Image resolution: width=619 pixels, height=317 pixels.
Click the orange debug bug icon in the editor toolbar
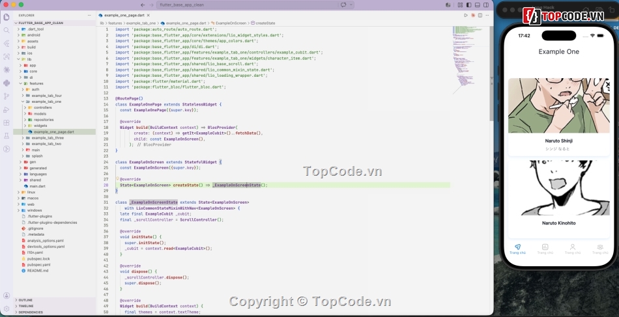[473, 16]
